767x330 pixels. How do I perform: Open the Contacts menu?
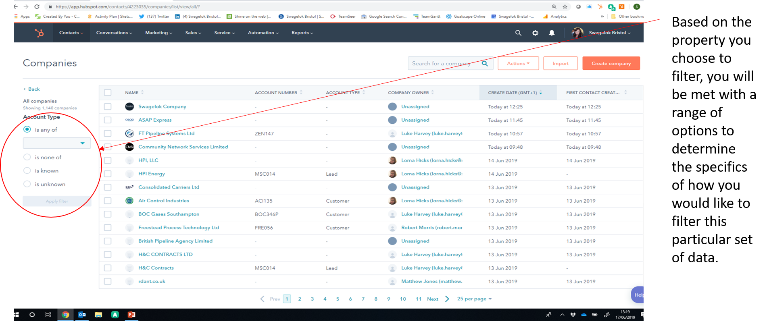[71, 33]
